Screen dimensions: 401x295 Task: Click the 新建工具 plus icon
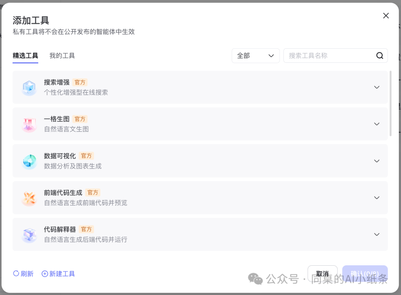(x=45, y=273)
